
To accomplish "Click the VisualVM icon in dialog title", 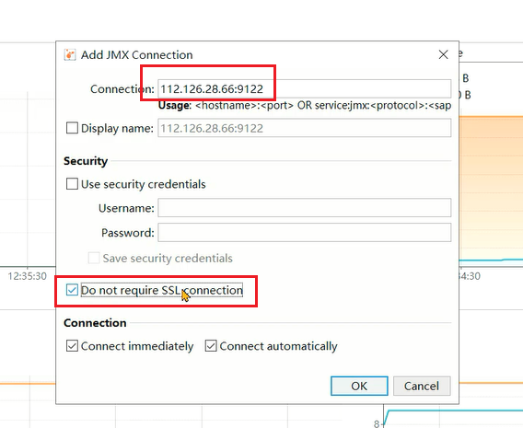I will click(x=70, y=54).
